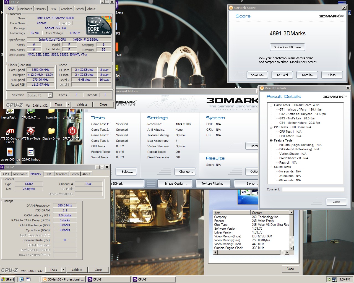Click Online ResultBrowser button
The width and height of the screenshot is (354, 283).
coord(288,47)
